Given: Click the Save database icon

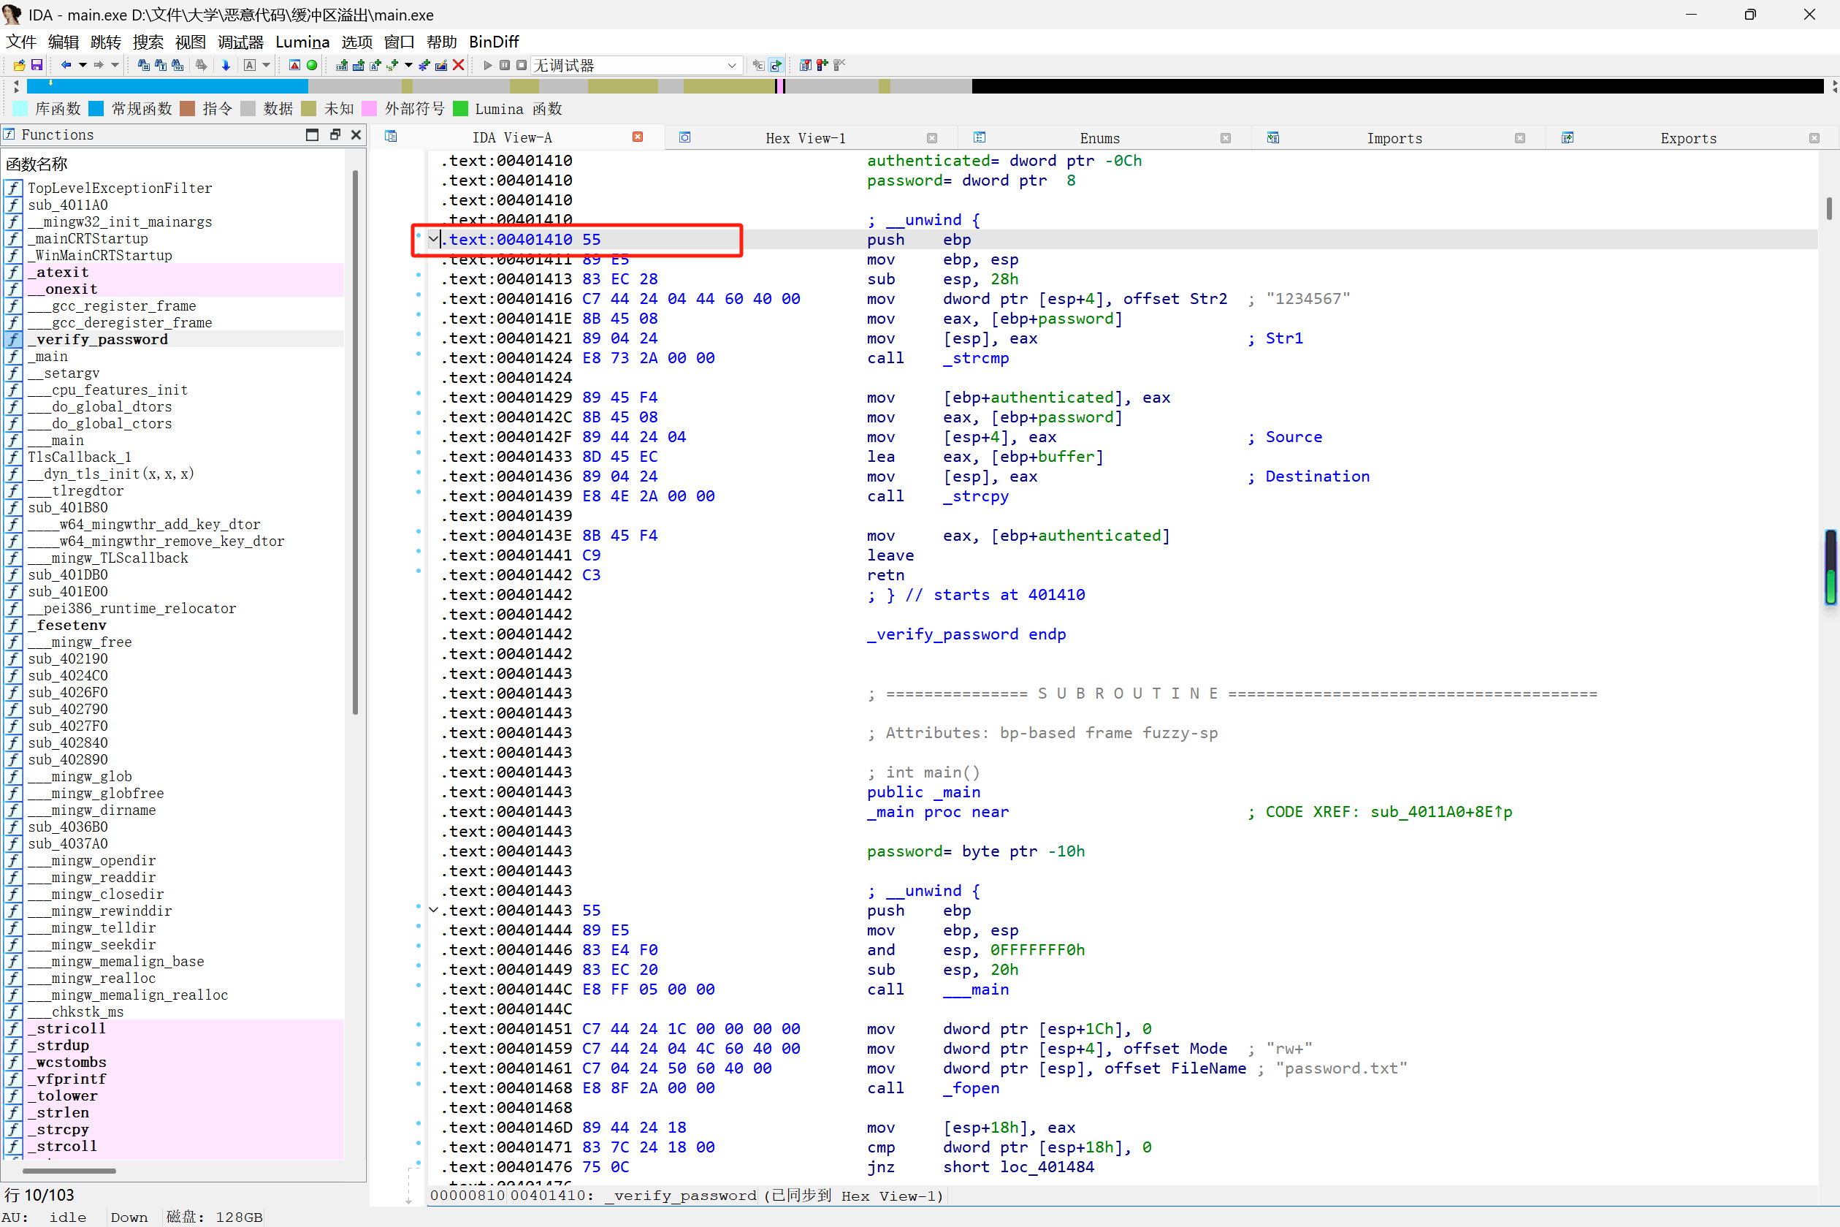Looking at the screenshot, I should click(x=37, y=65).
